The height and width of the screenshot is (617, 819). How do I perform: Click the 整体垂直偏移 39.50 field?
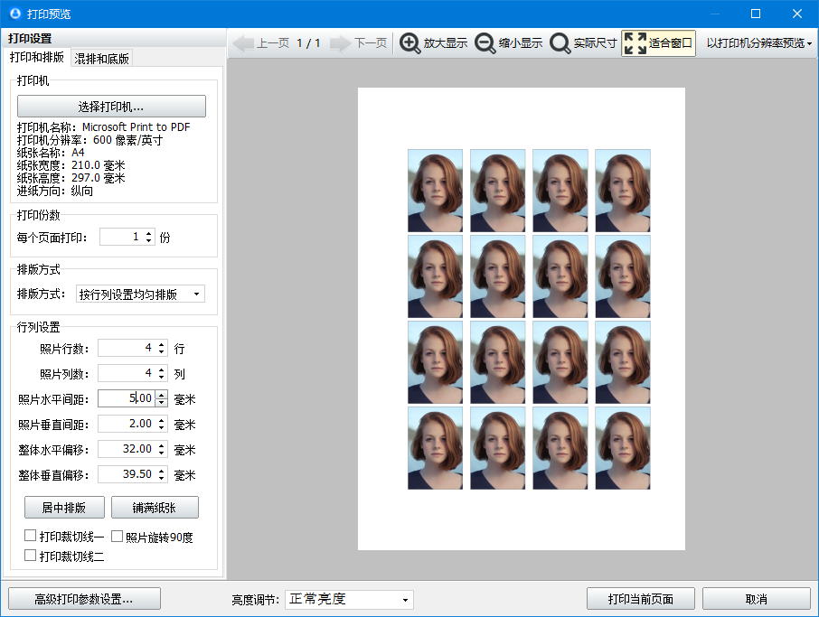tap(127, 474)
